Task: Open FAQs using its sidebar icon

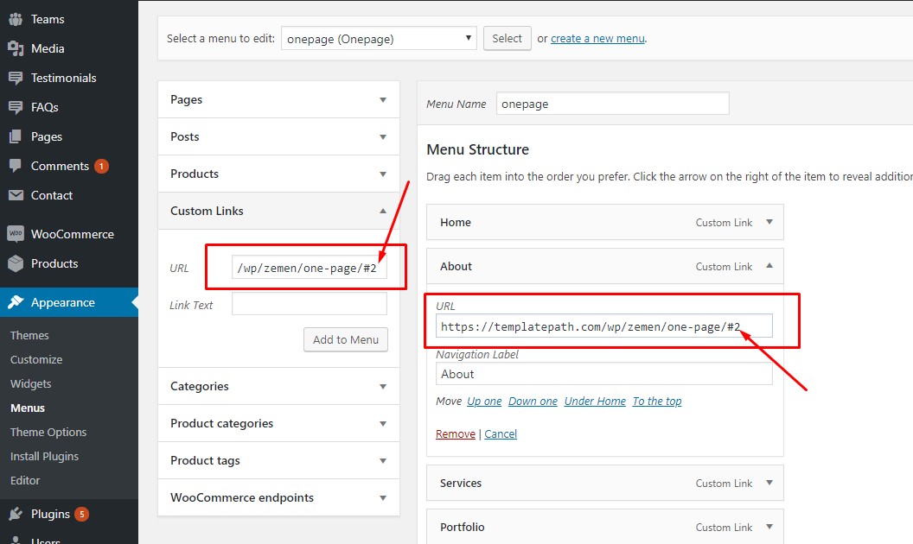Action: click(15, 107)
